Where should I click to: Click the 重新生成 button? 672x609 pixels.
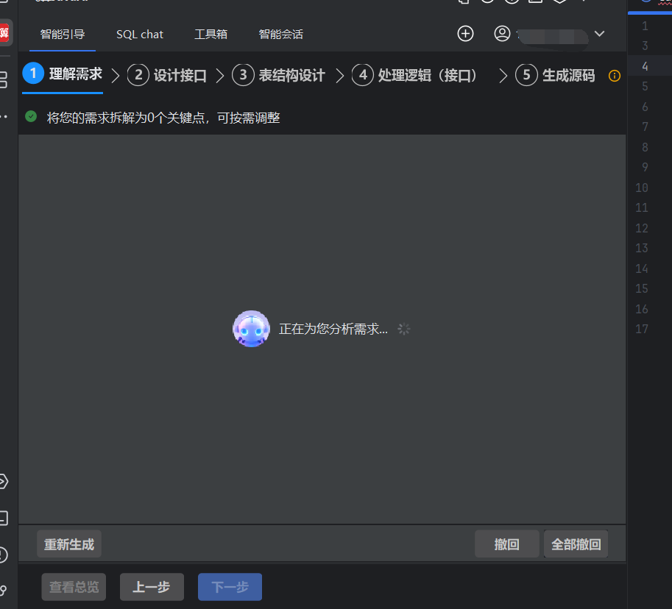[x=68, y=544]
